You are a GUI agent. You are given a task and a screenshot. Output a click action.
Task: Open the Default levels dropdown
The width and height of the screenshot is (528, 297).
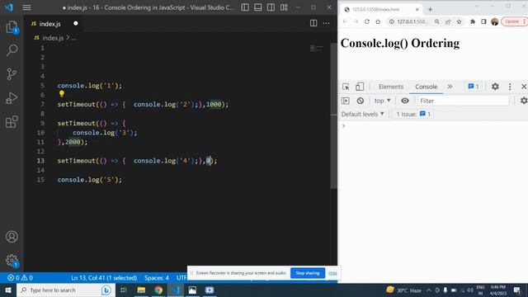(363, 114)
